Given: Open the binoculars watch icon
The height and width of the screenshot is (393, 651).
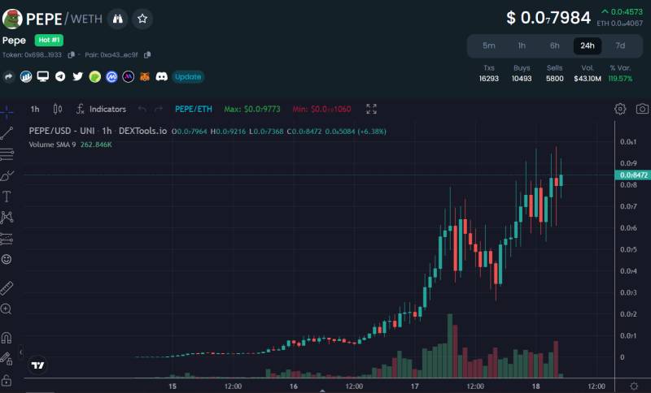Looking at the screenshot, I should tap(118, 19).
